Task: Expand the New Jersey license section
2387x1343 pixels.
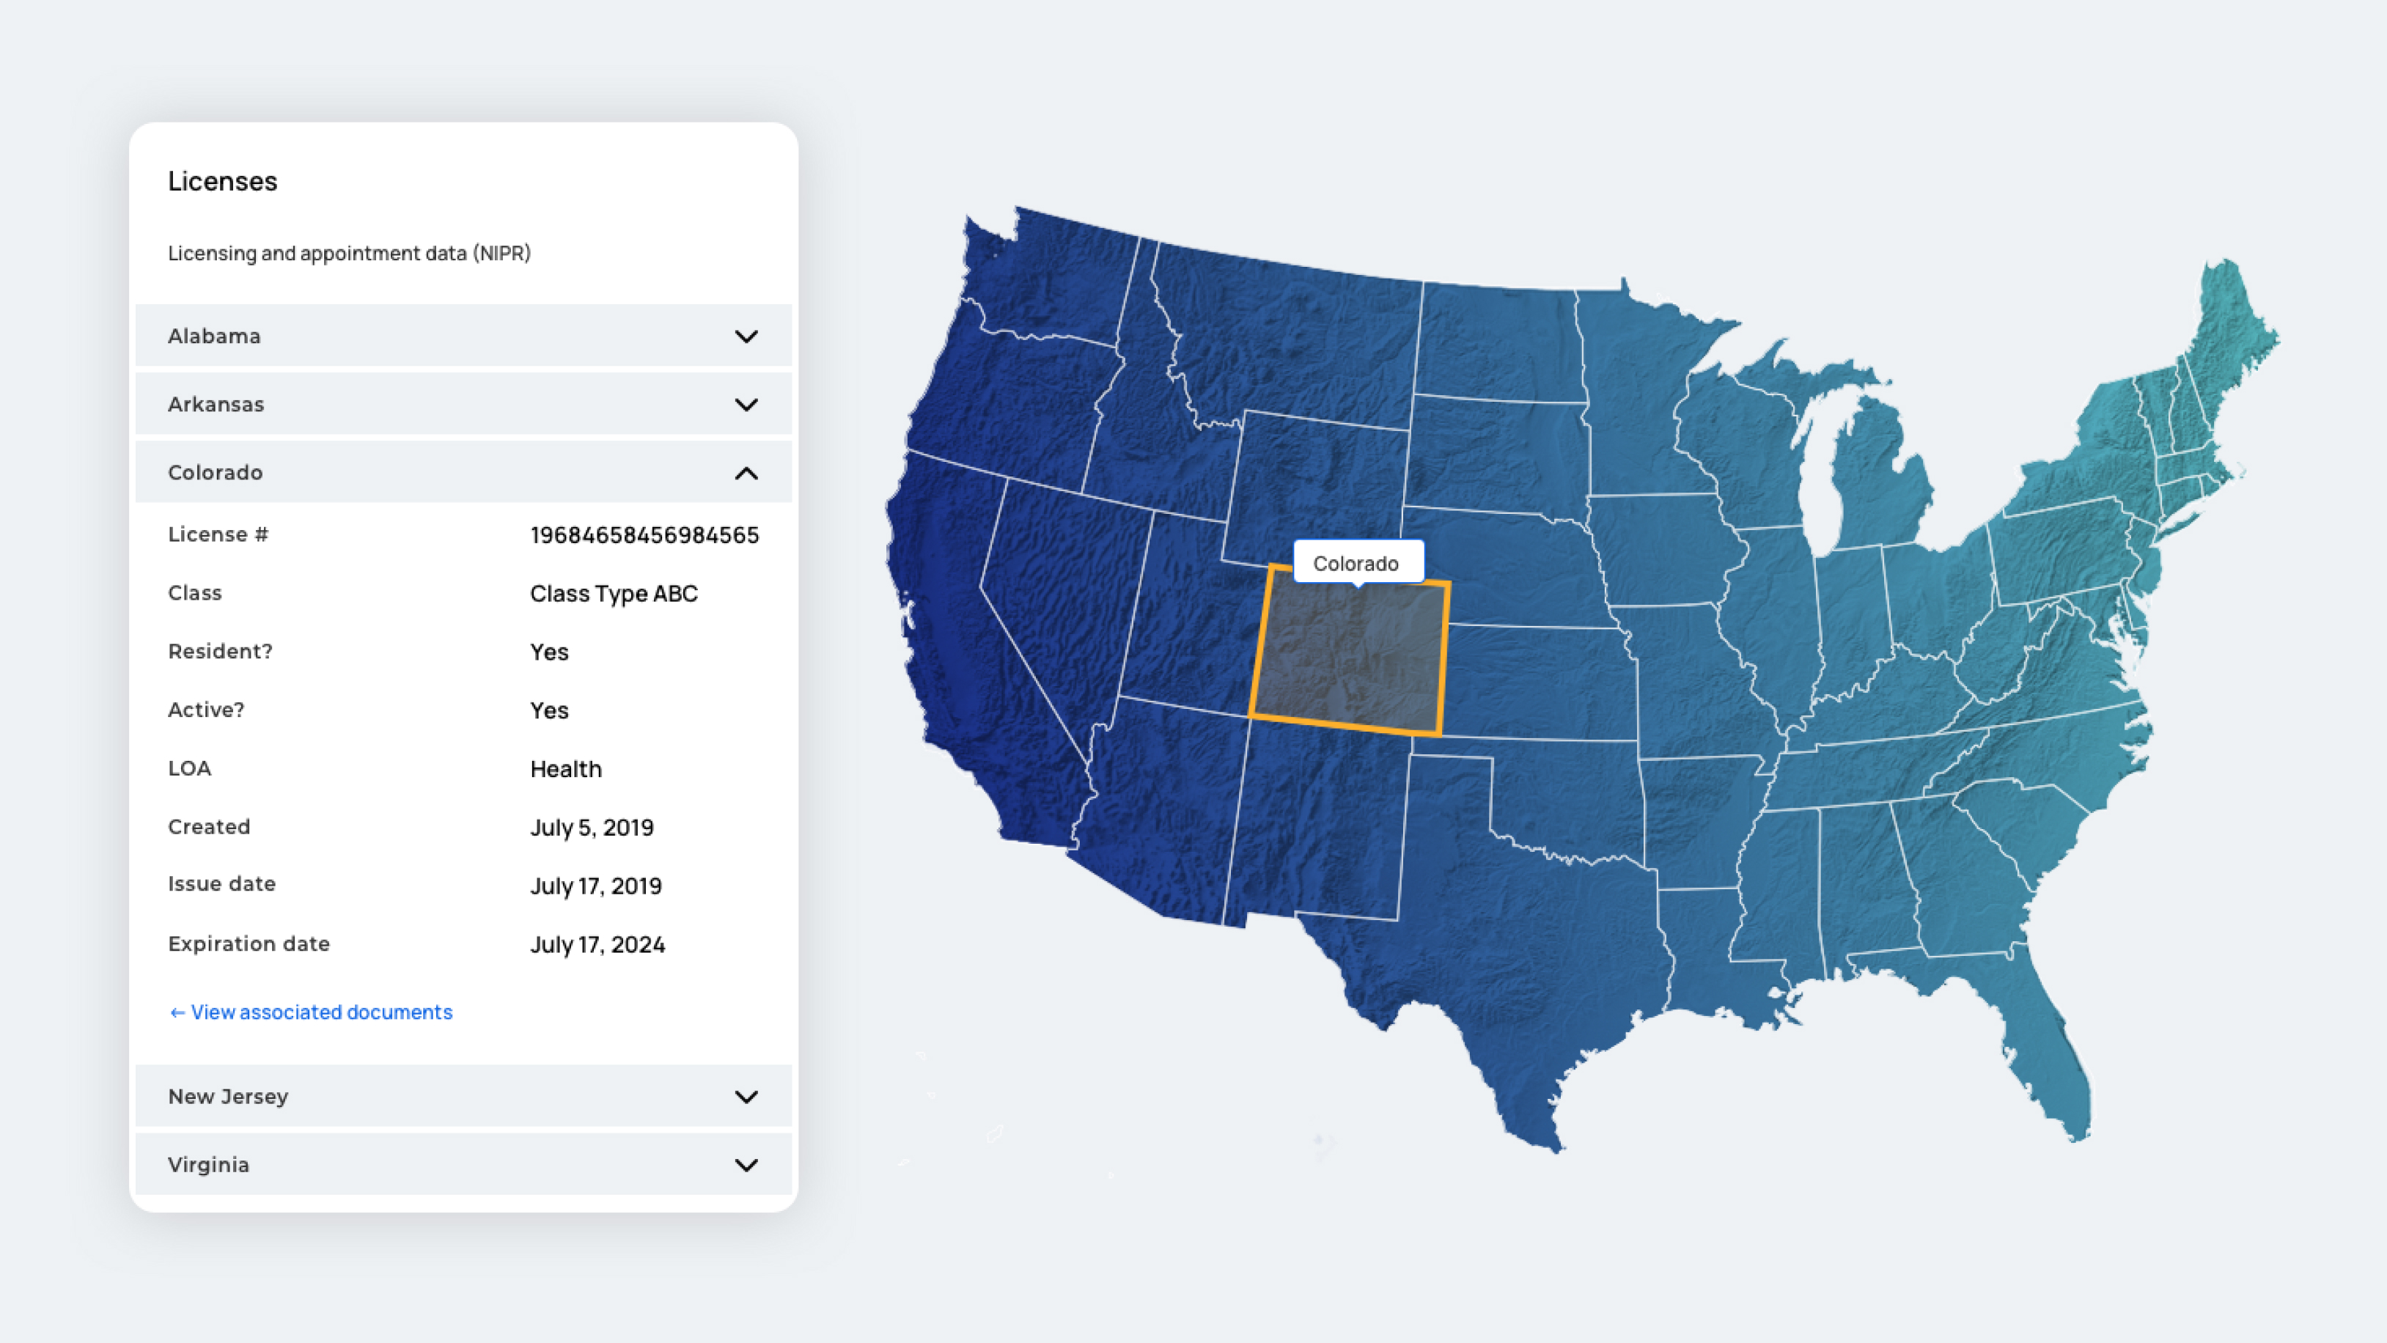Action: [463, 1097]
